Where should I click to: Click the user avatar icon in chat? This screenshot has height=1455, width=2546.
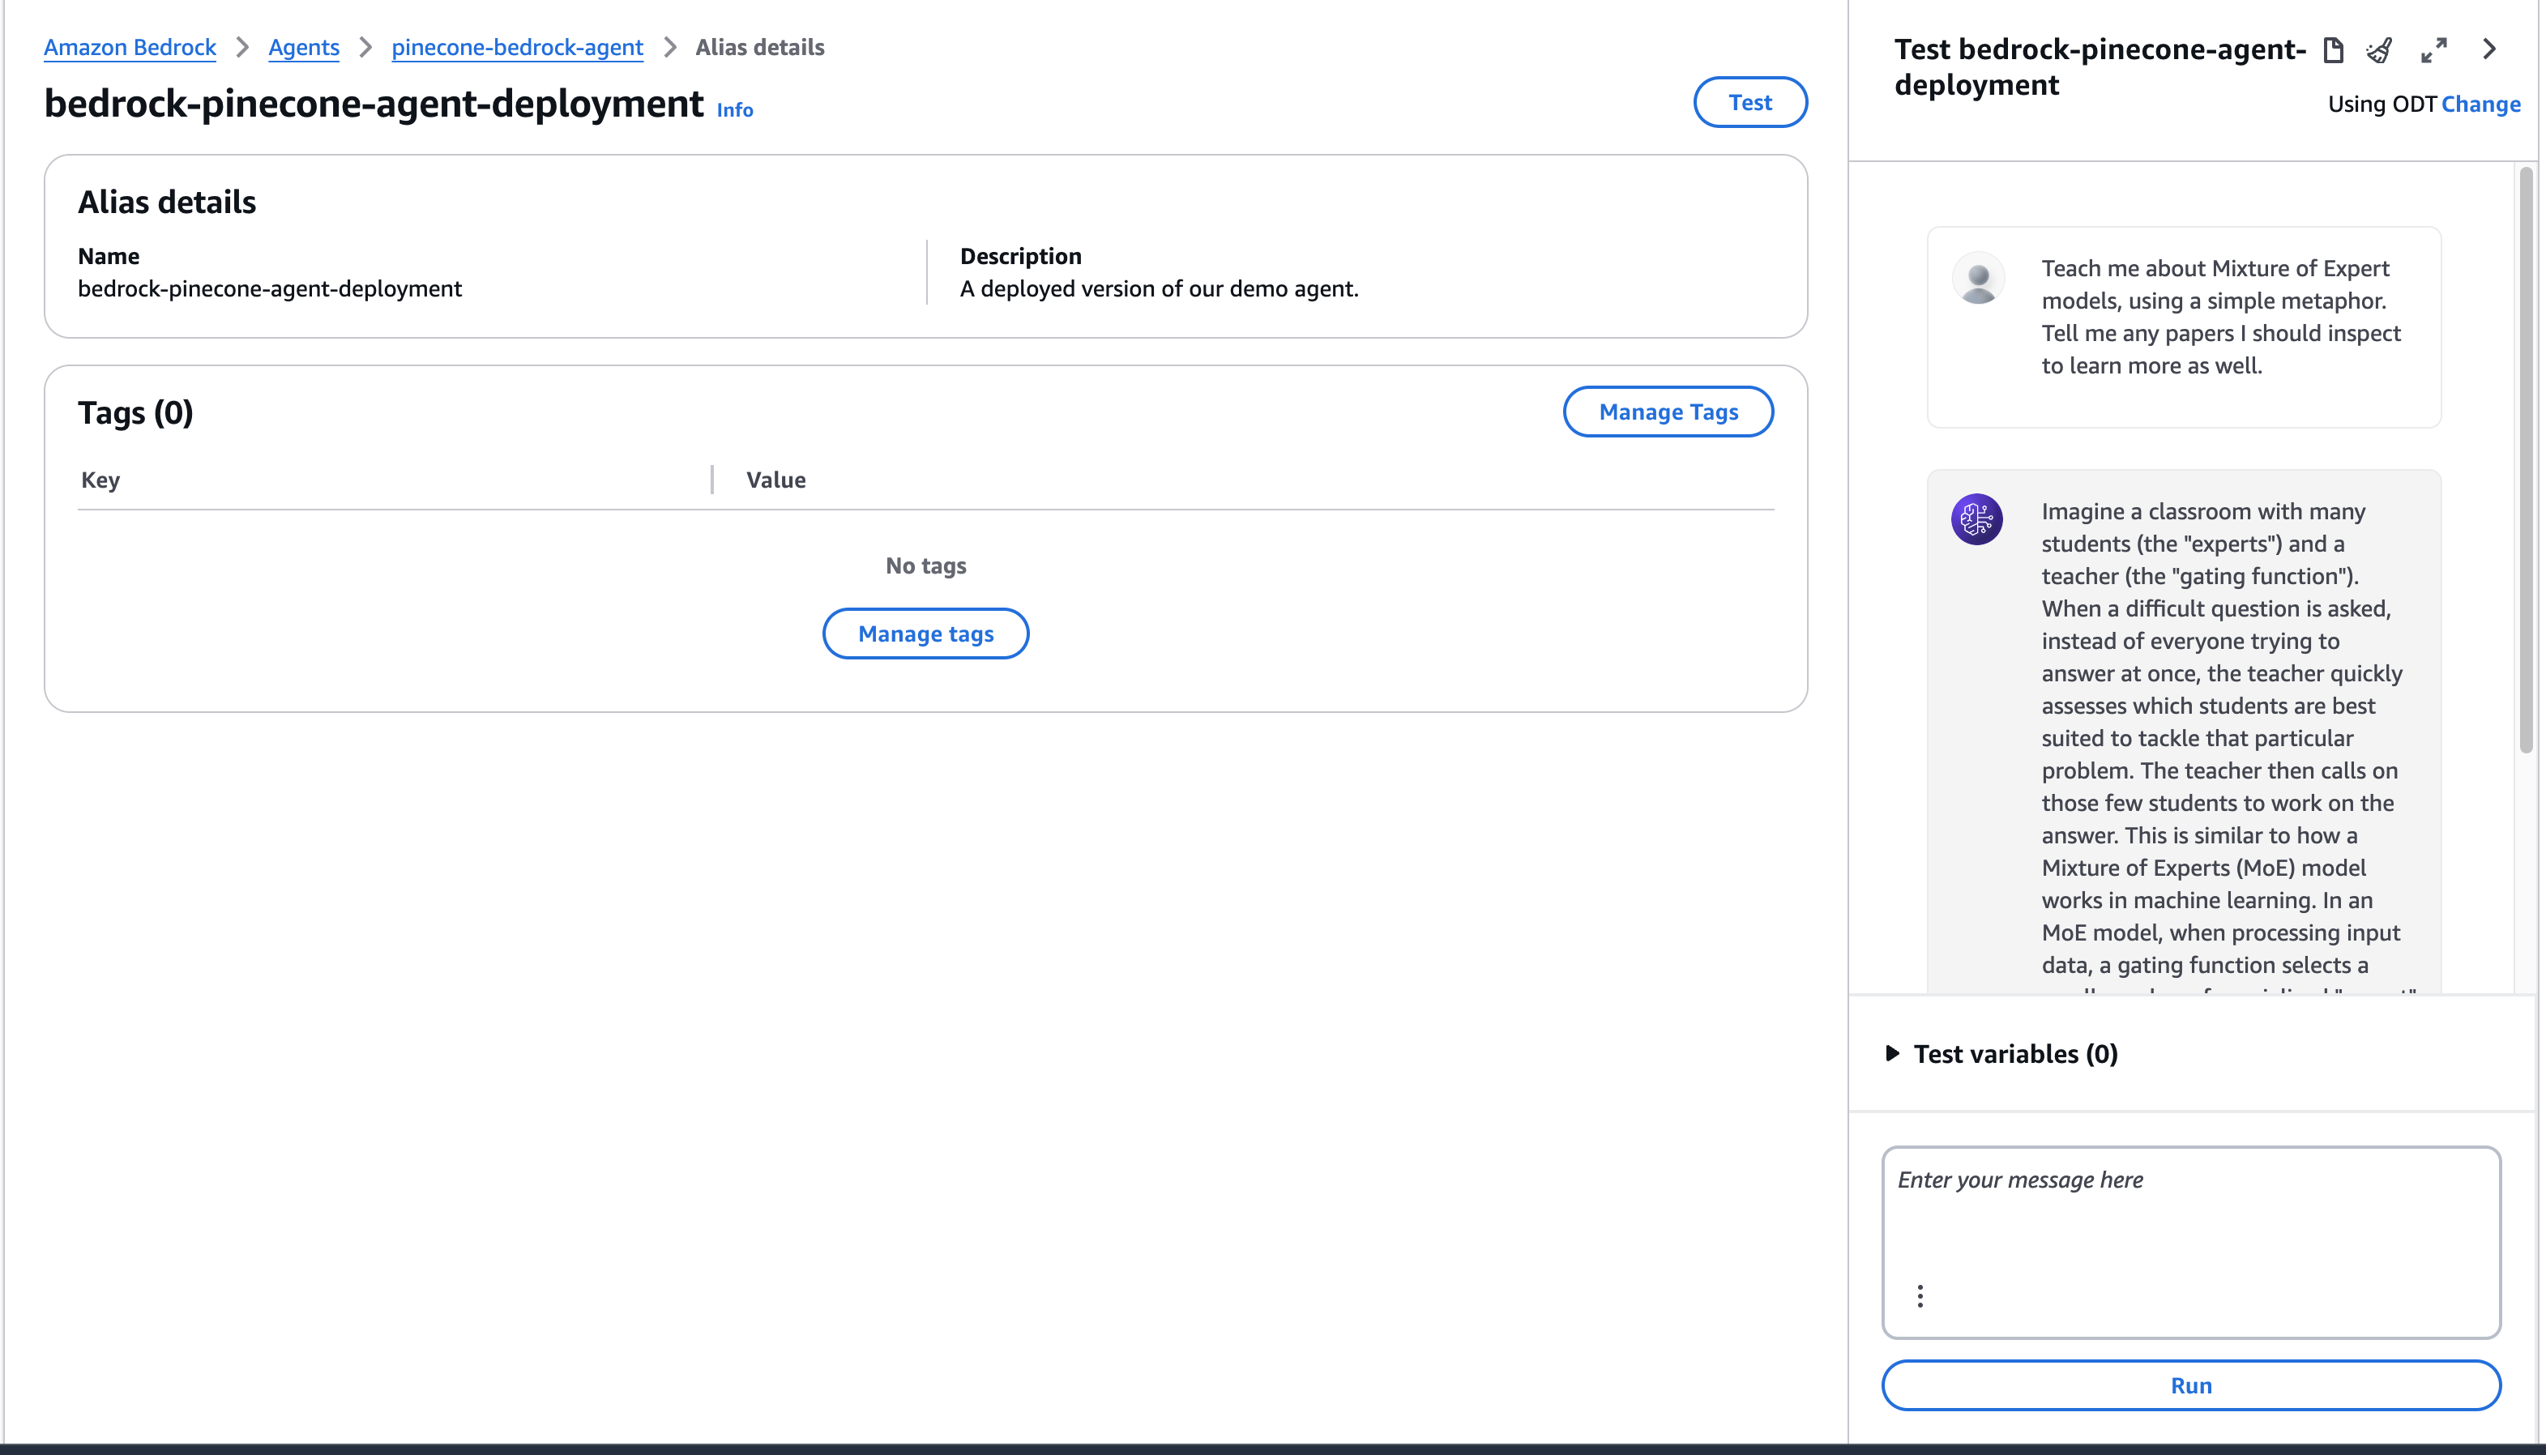pyautogui.click(x=1977, y=279)
